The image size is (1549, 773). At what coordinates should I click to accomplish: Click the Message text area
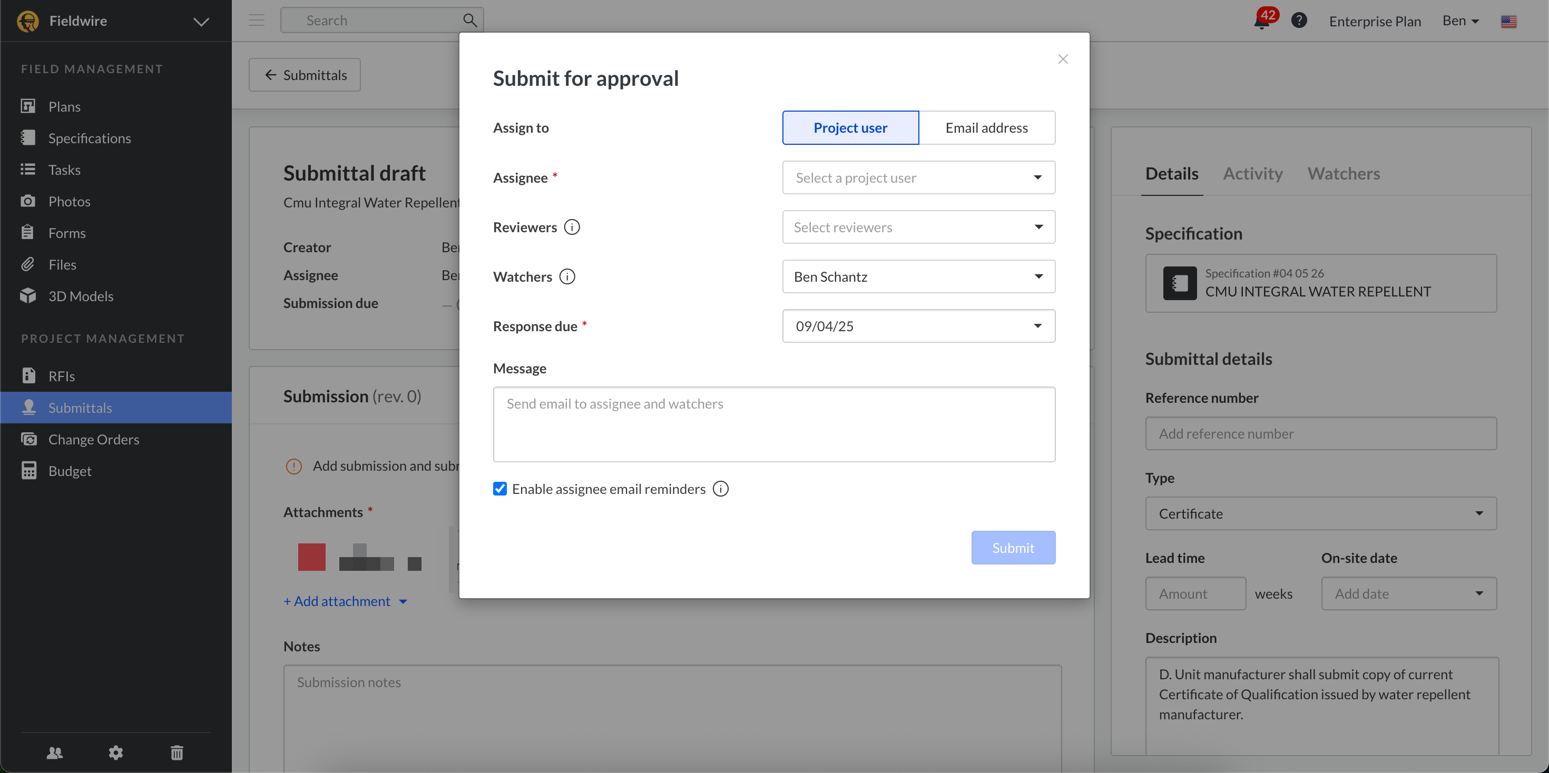(x=774, y=424)
